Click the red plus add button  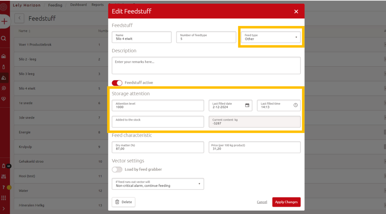[x=4, y=22]
